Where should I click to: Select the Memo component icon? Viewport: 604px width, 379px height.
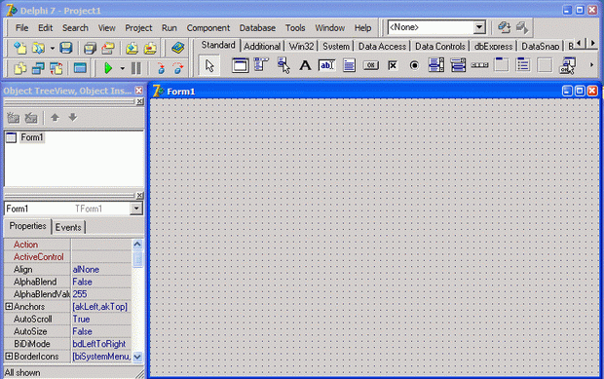(349, 65)
